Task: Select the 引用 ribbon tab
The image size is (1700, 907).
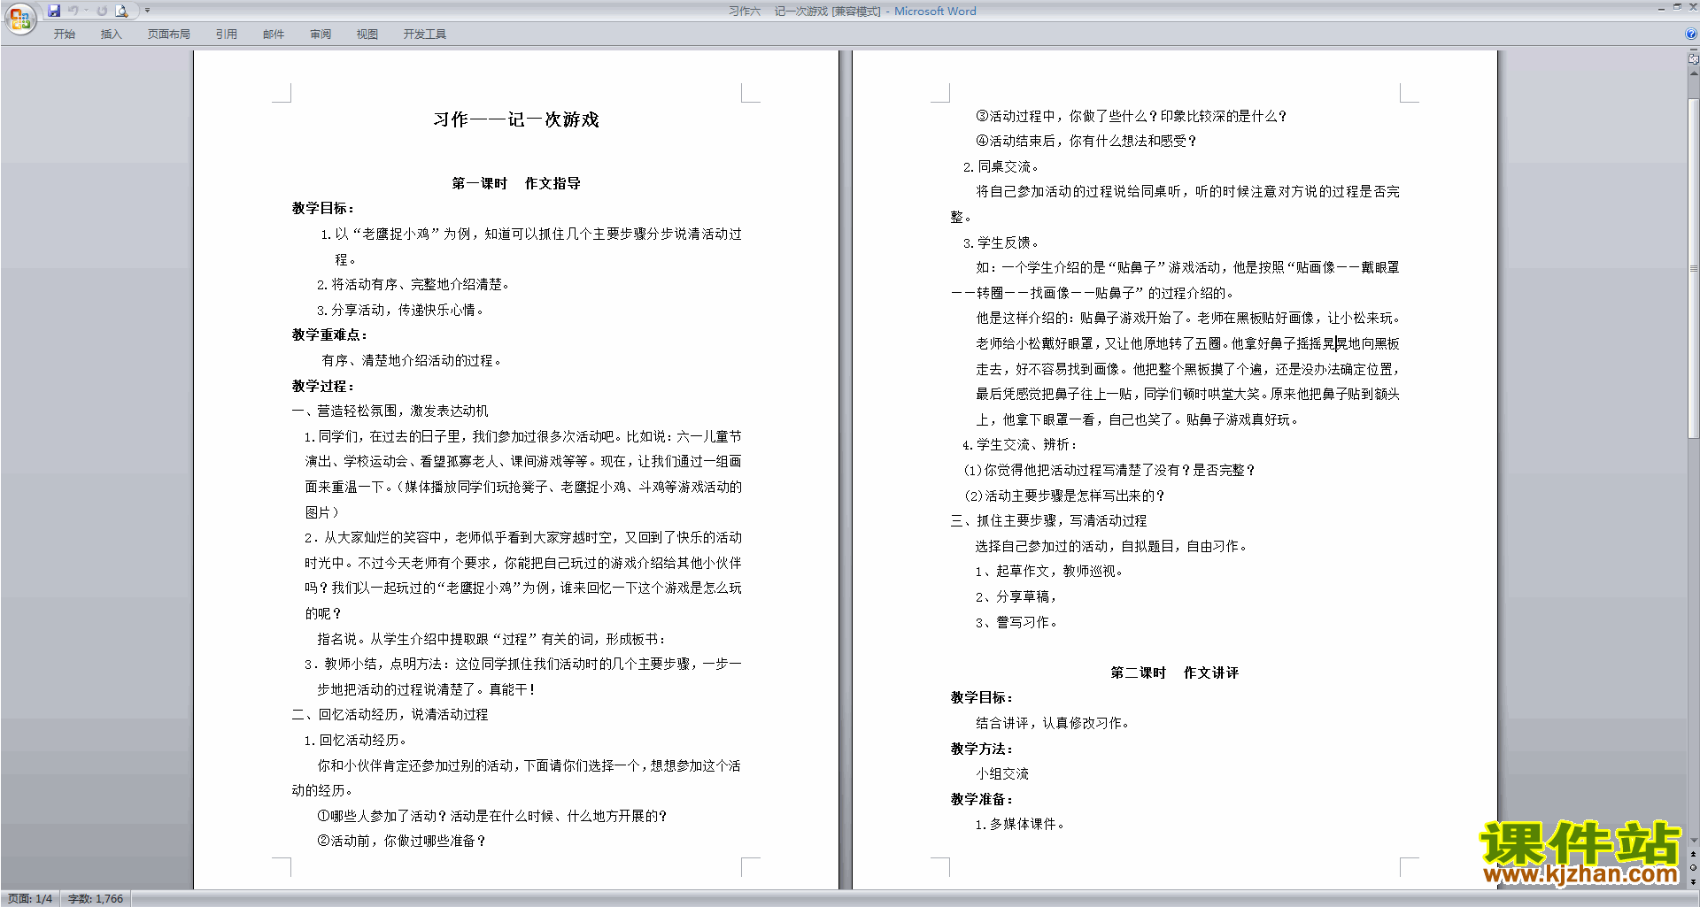Action: click(226, 34)
